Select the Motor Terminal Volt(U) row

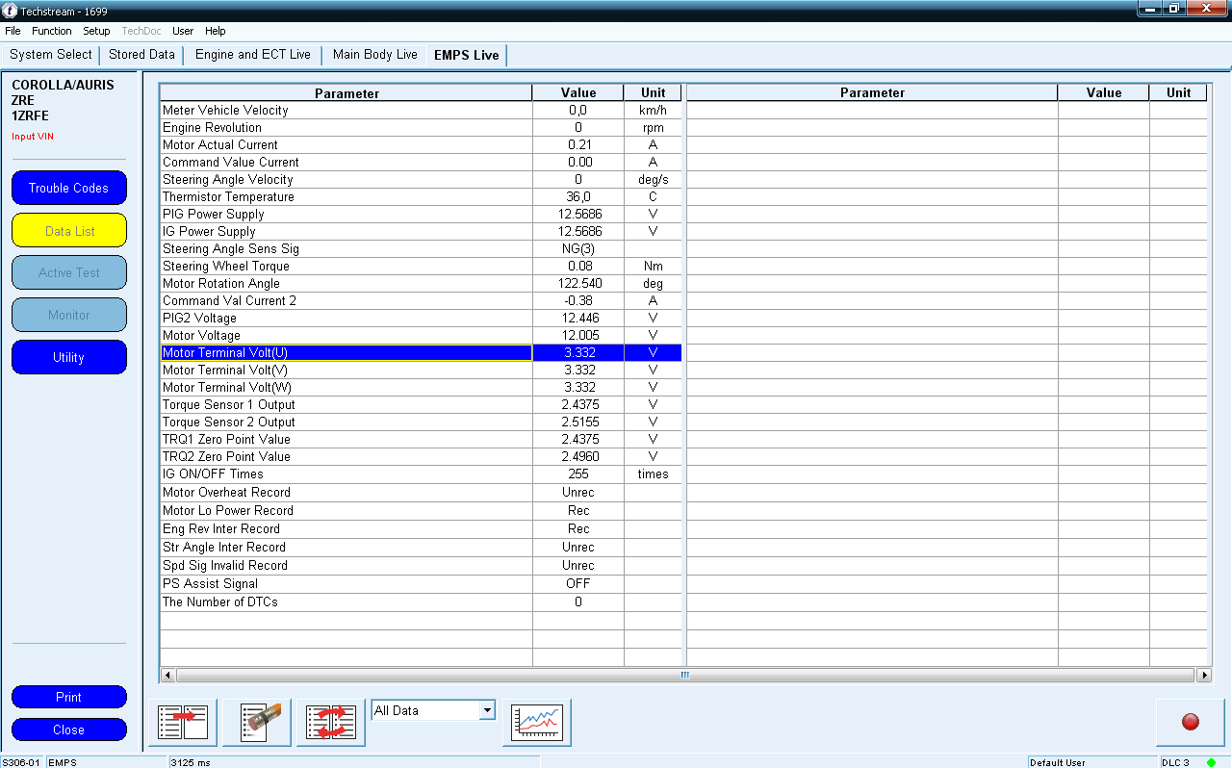coord(421,352)
